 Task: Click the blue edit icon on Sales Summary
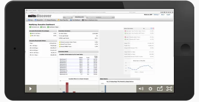coord(151,28)
